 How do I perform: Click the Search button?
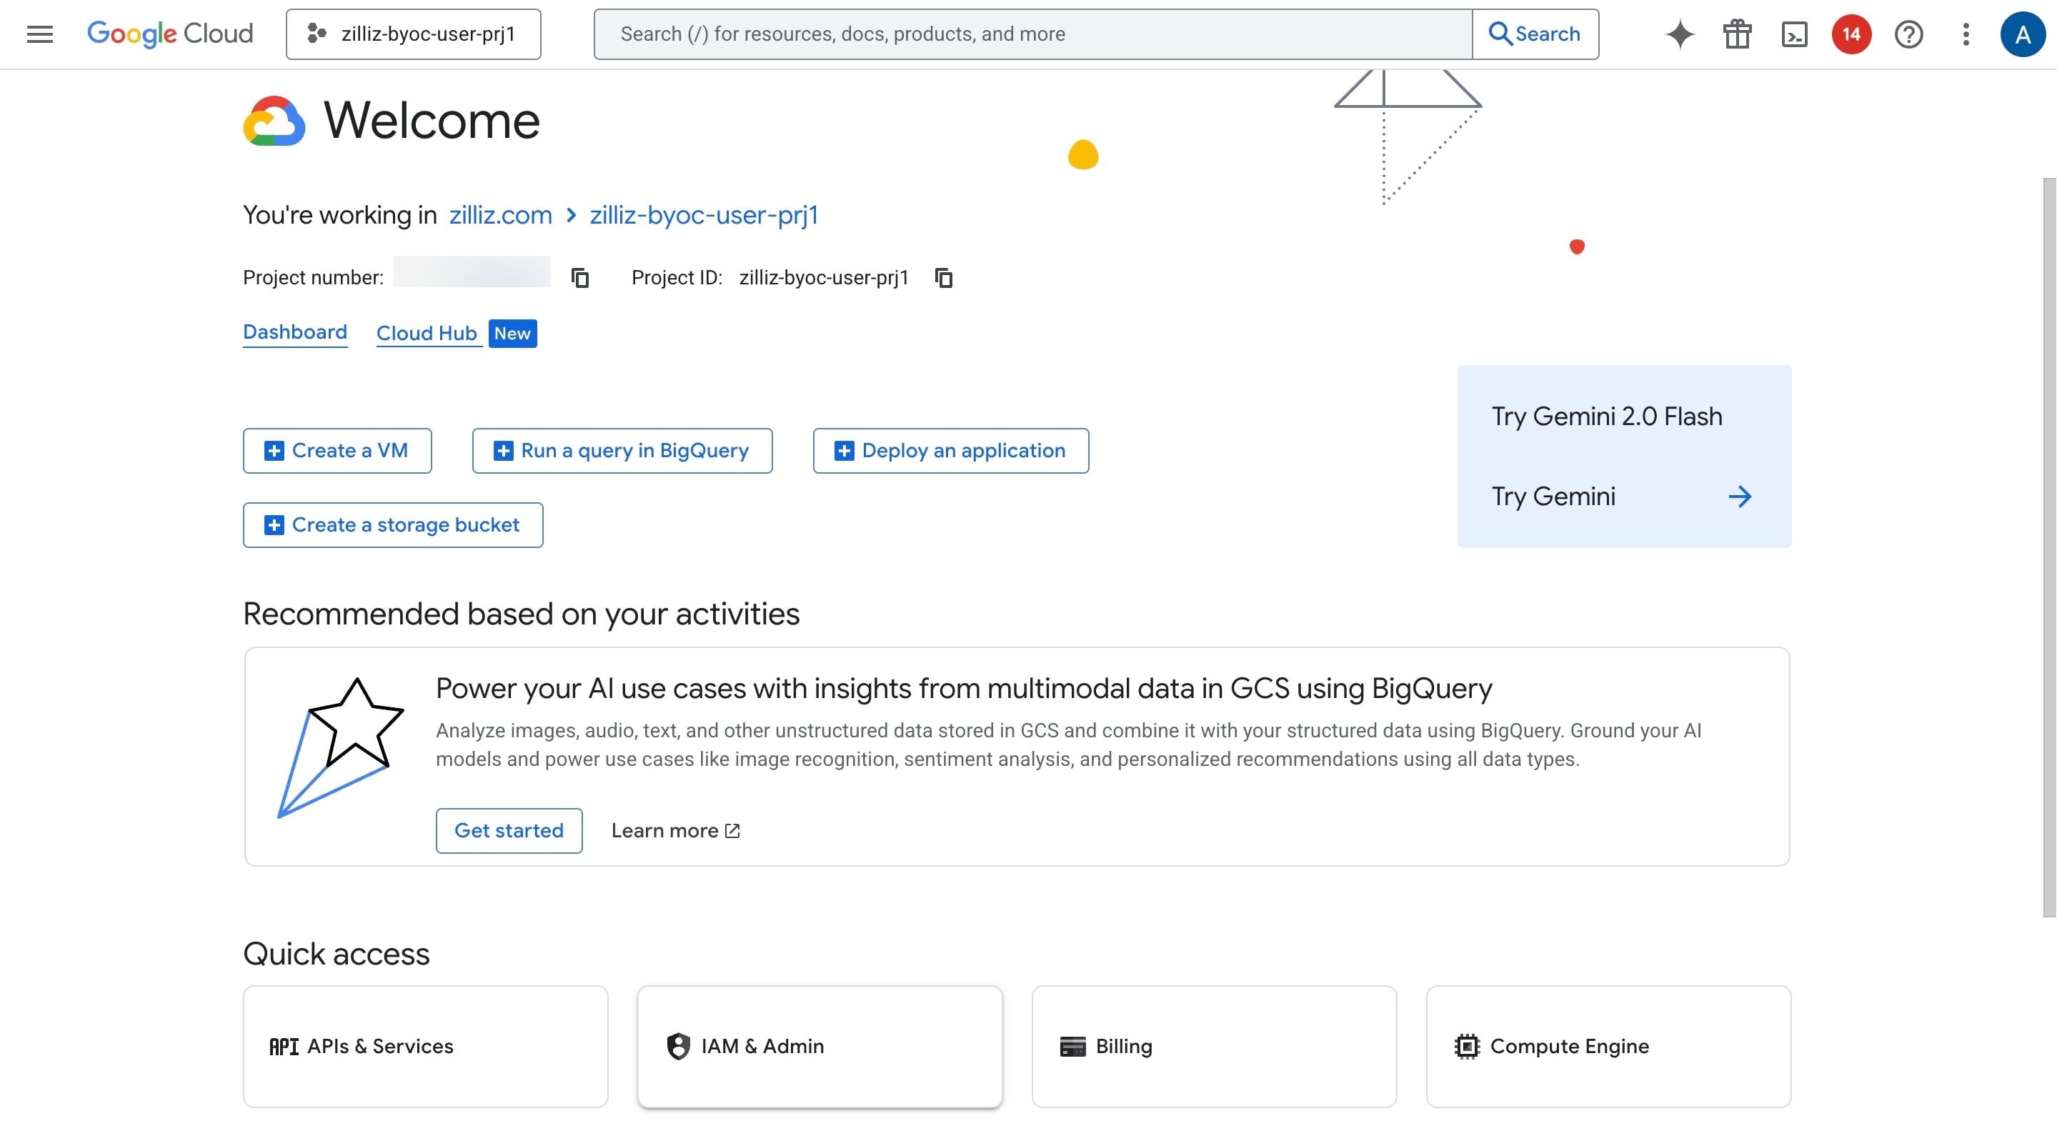[1535, 34]
